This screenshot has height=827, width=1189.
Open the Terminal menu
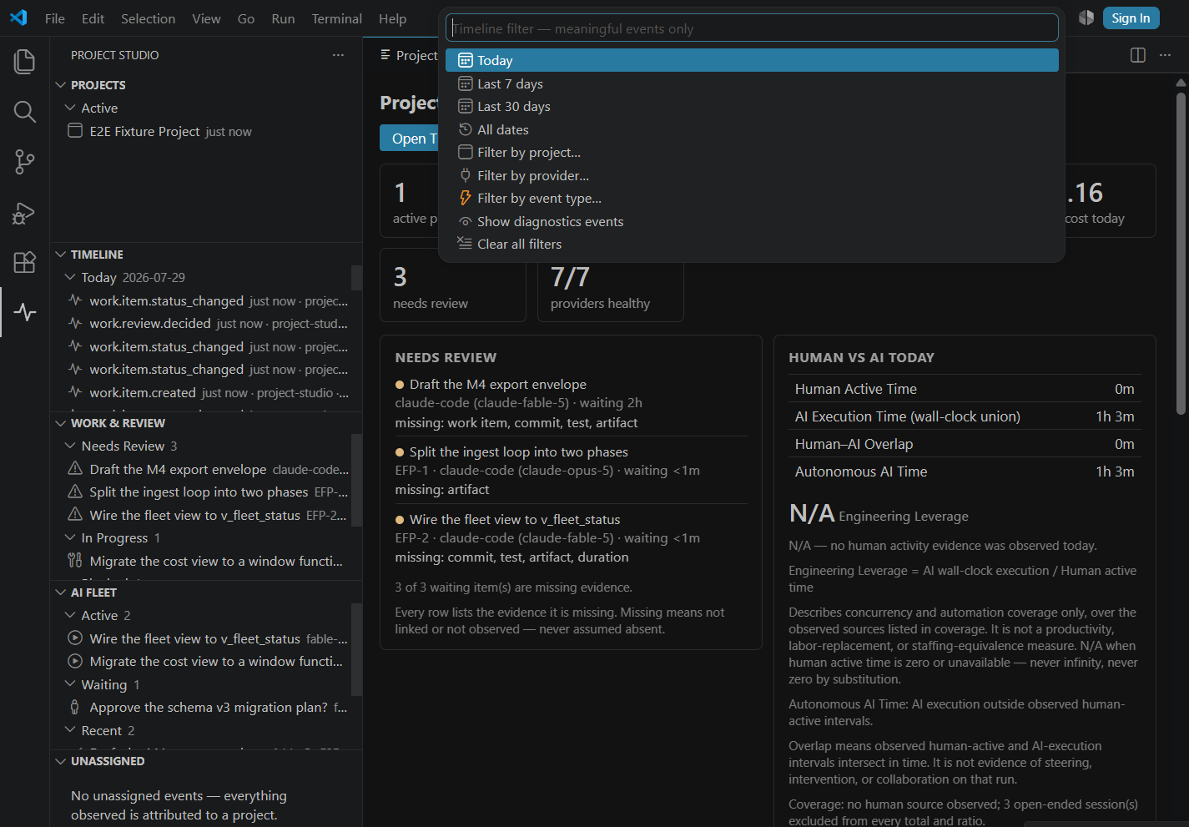click(x=337, y=18)
